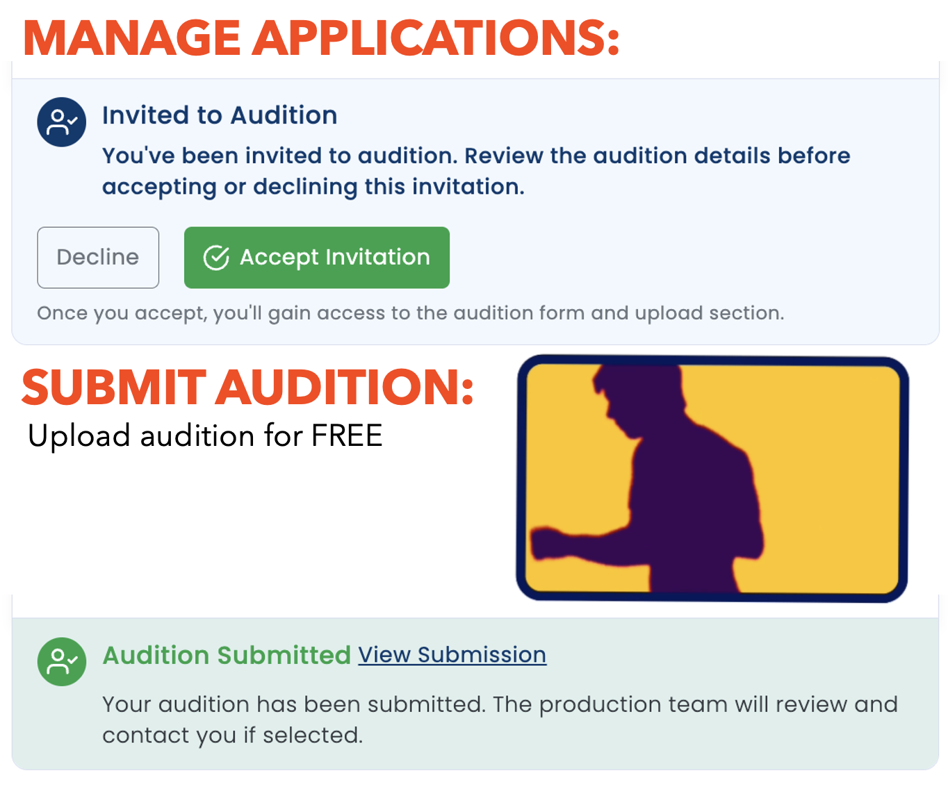Open the View Submission link
Viewport: 948px width, 789px height.
[452, 655]
